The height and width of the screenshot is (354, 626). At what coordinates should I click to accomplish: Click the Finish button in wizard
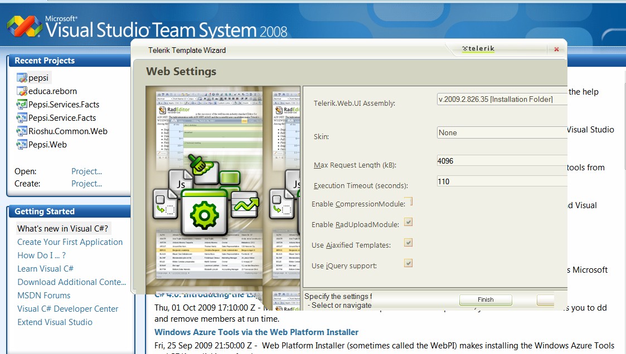click(x=486, y=300)
